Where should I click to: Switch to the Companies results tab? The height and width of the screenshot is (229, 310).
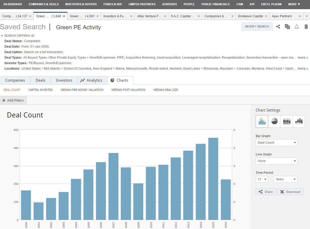click(15, 80)
